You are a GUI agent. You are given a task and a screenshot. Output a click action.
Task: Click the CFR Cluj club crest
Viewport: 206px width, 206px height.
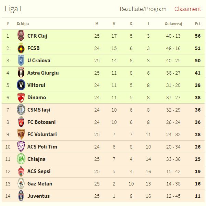21,36
